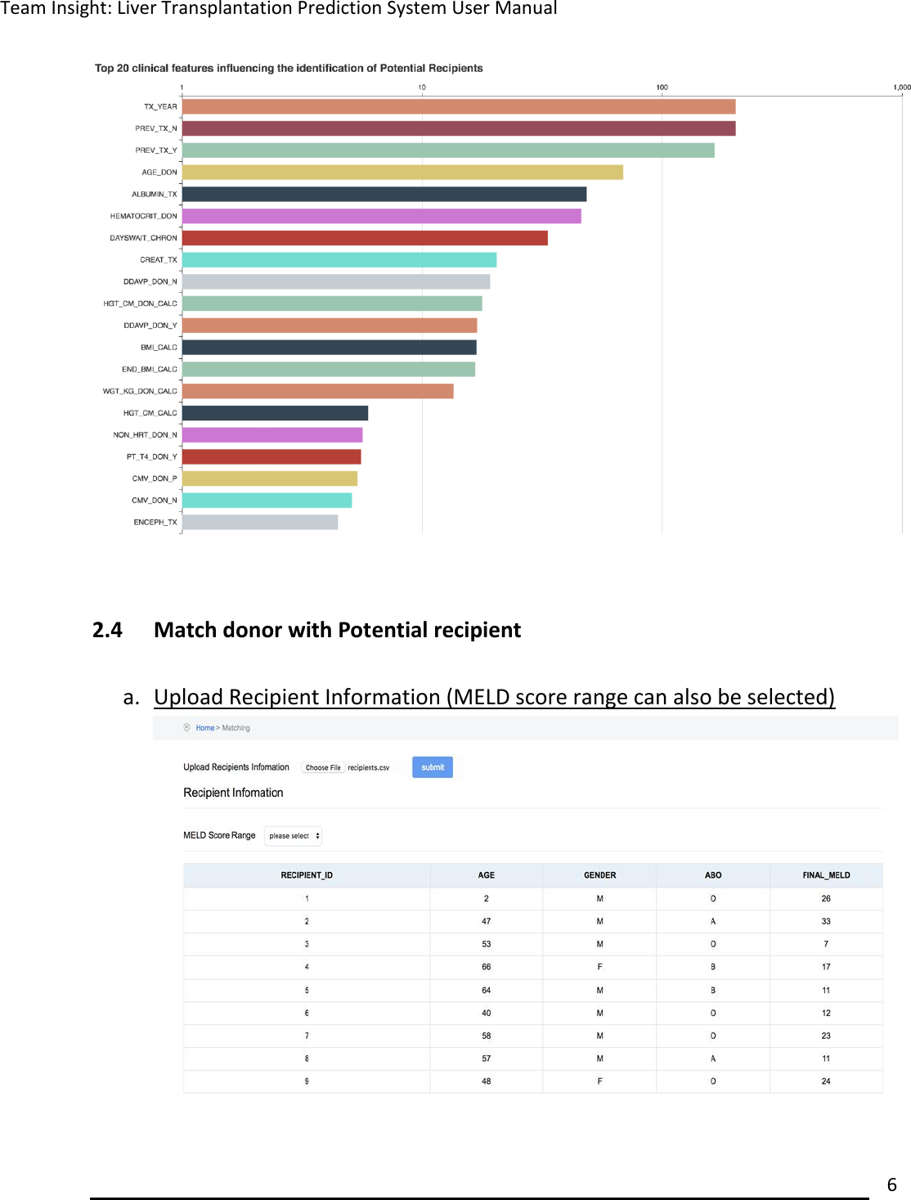
Task: Click the PREV_TX_N maroon bar
Action: (x=458, y=128)
